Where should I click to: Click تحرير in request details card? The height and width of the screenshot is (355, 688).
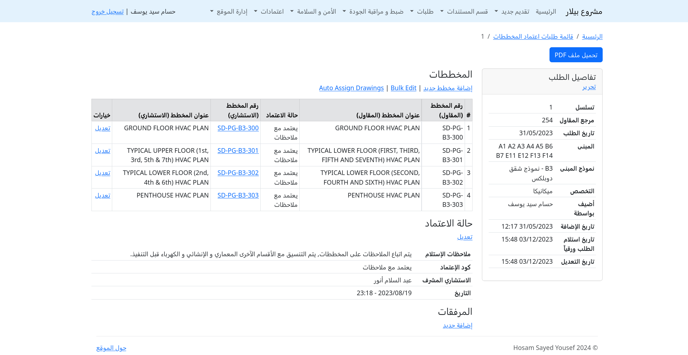click(589, 87)
